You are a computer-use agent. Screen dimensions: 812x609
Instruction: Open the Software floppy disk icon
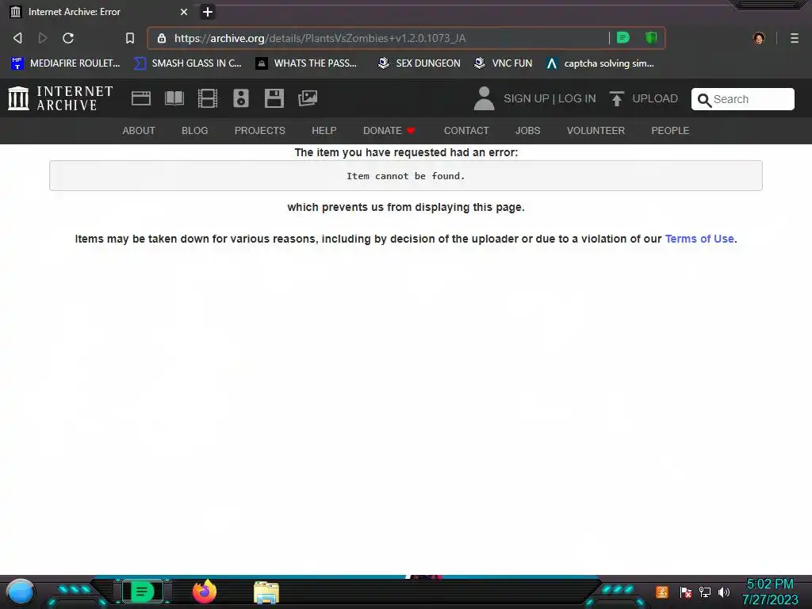pyautogui.click(x=274, y=98)
